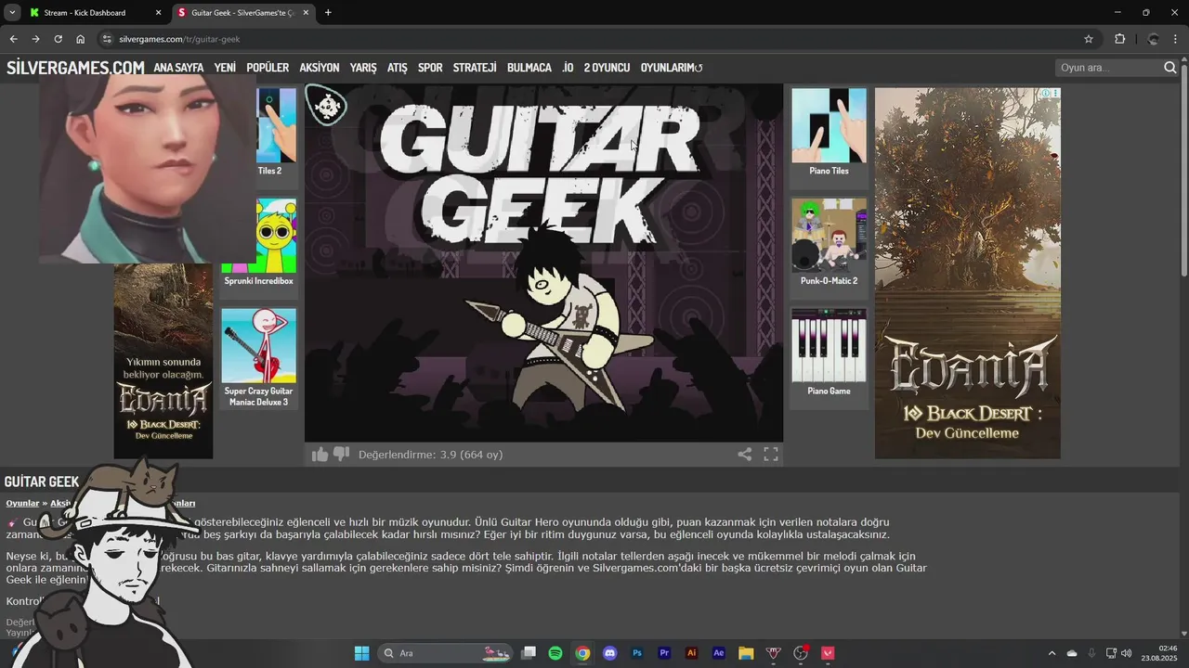This screenshot has width=1189, height=668.
Task: Click the search magnifier icon on SilverGames
Action: (1170, 68)
